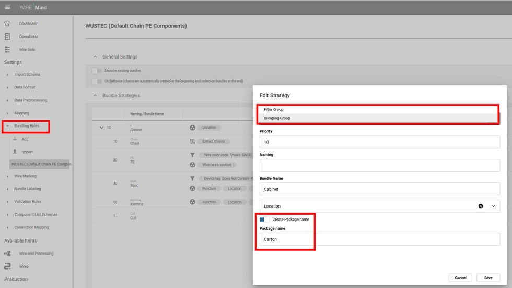The image size is (512, 288).
Task: Click the Package name input field
Action: (x=379, y=239)
